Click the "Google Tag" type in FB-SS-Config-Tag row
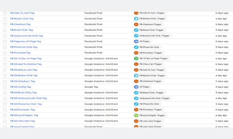The height and width of the screenshot is (139, 233). 91,87
